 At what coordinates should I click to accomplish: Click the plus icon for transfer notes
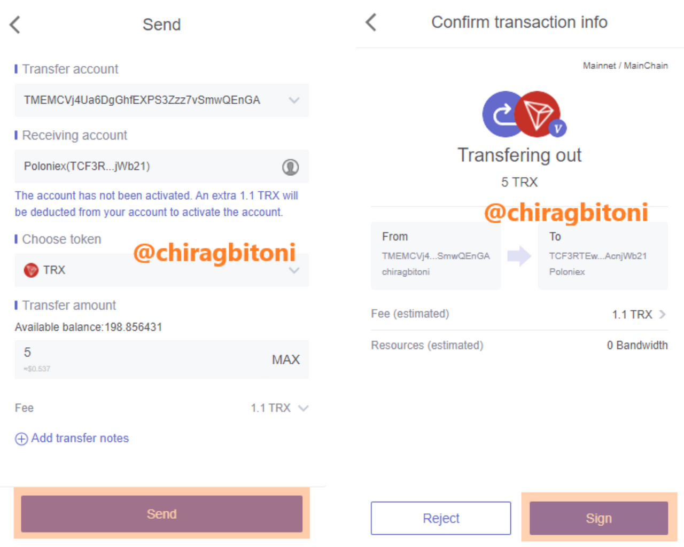(21, 439)
